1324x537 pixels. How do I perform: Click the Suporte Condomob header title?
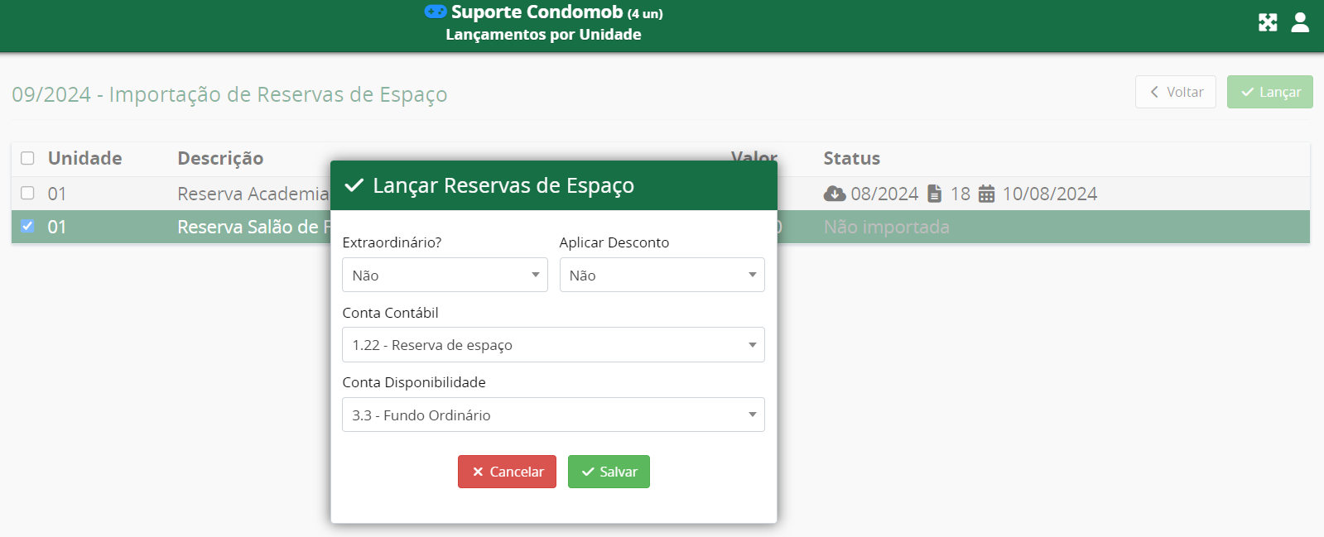[537, 12]
